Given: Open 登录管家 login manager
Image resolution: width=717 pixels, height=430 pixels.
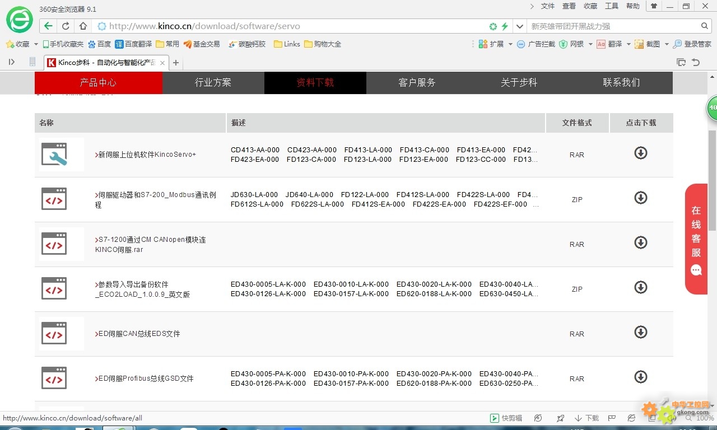Looking at the screenshot, I should point(692,44).
